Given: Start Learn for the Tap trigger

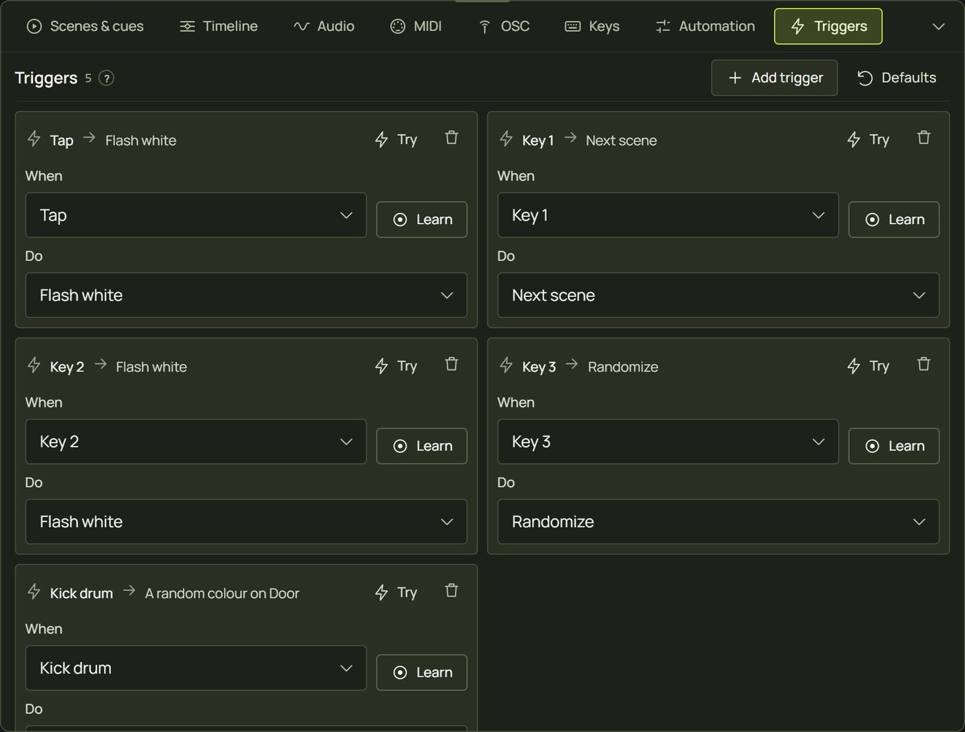Looking at the screenshot, I should click(422, 219).
